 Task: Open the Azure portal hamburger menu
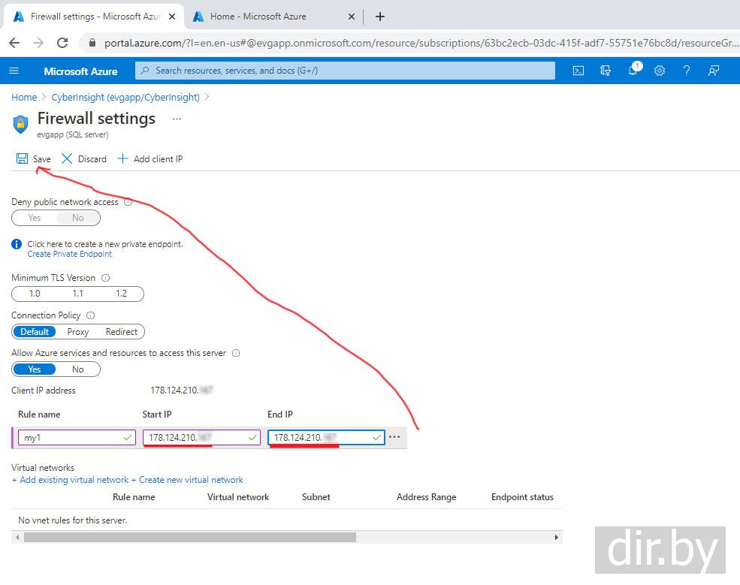14,71
